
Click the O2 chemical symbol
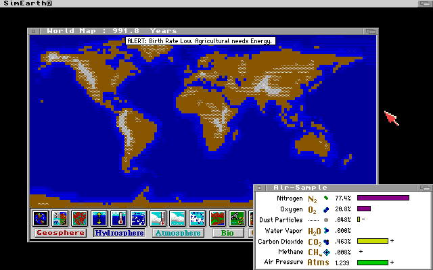pyautogui.click(x=312, y=210)
